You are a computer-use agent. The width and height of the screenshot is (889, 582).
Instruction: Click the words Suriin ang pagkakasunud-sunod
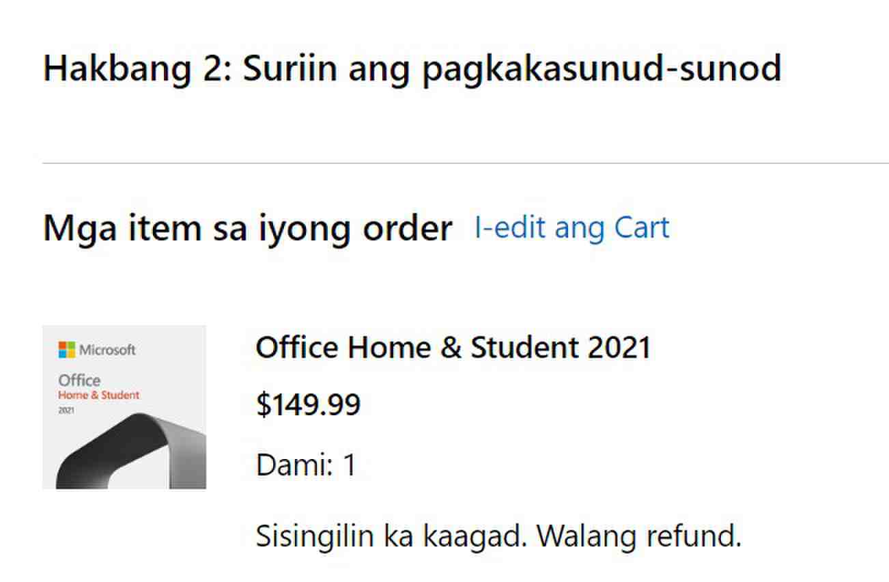click(x=511, y=68)
